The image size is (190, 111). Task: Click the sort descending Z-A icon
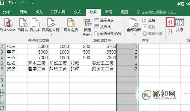(170, 31)
